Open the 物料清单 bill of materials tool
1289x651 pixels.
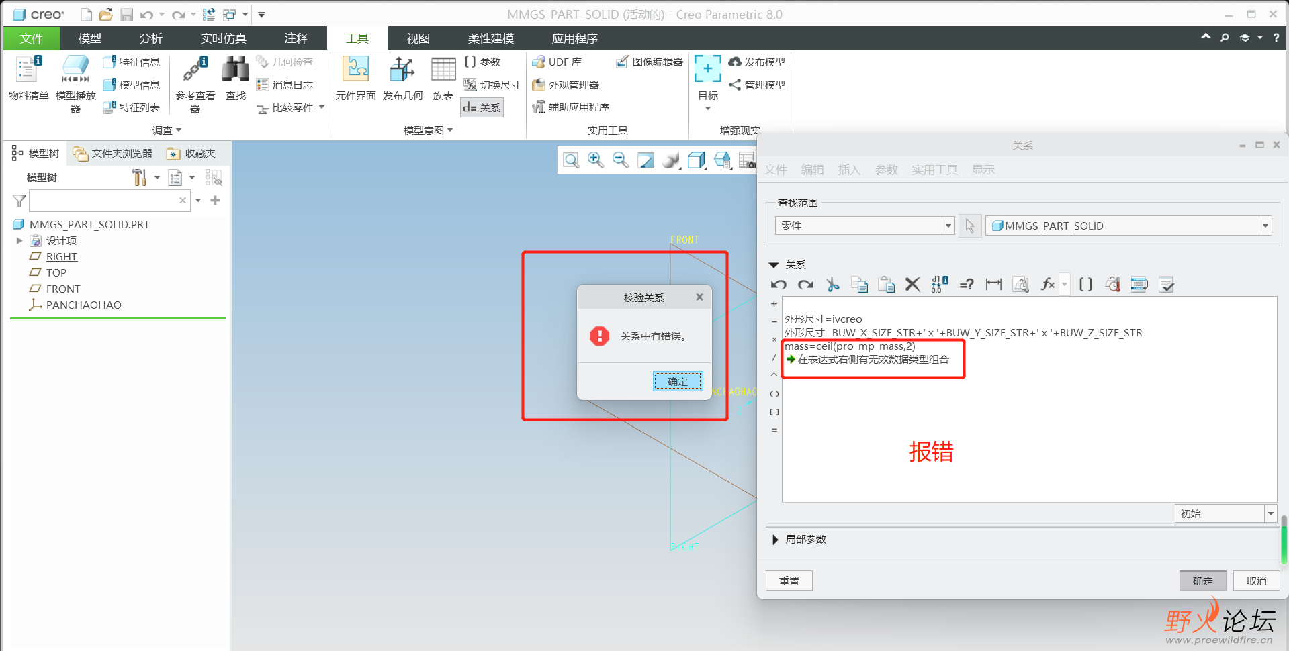pyautogui.click(x=28, y=79)
